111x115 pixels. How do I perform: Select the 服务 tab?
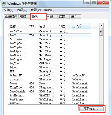pyautogui.click(x=38, y=17)
